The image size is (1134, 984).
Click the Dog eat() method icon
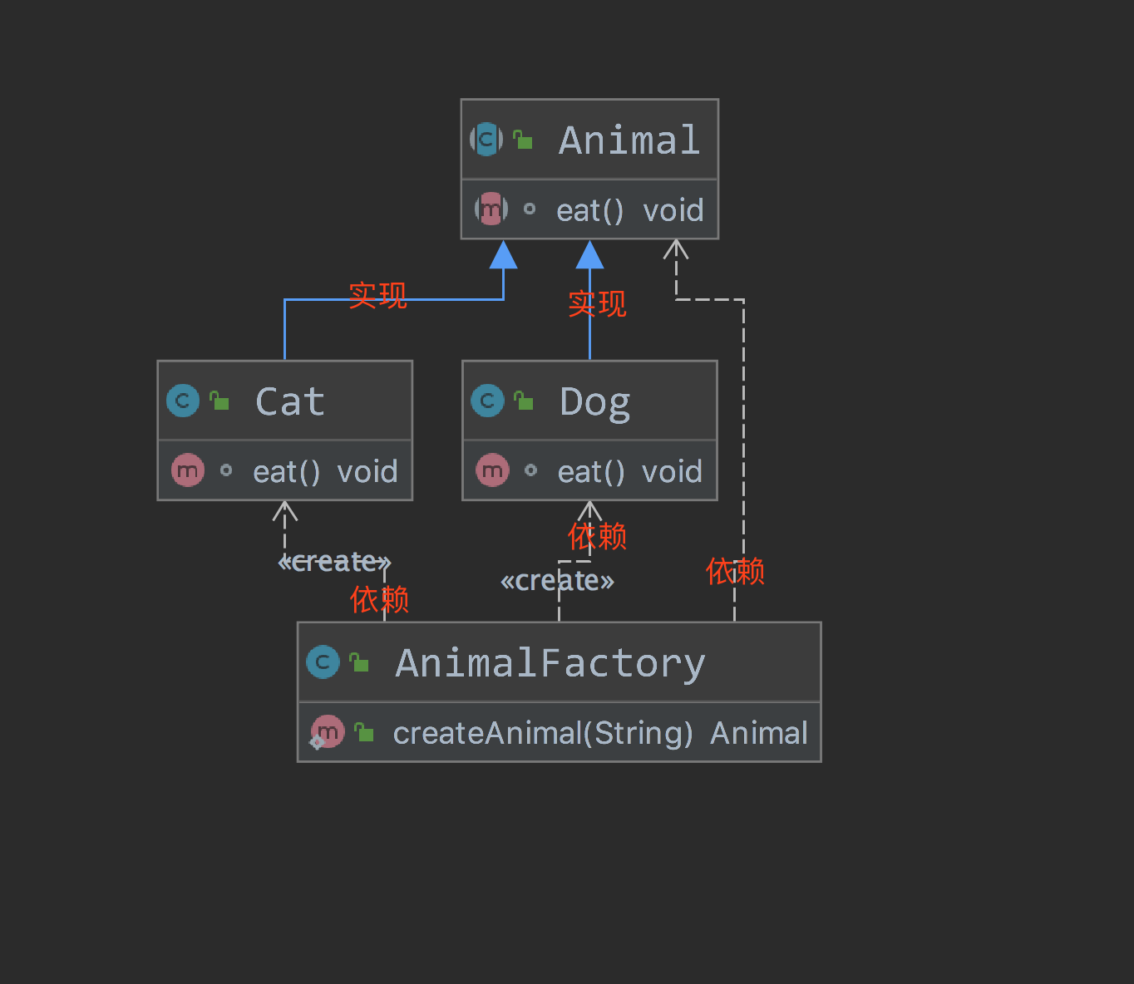coord(492,470)
